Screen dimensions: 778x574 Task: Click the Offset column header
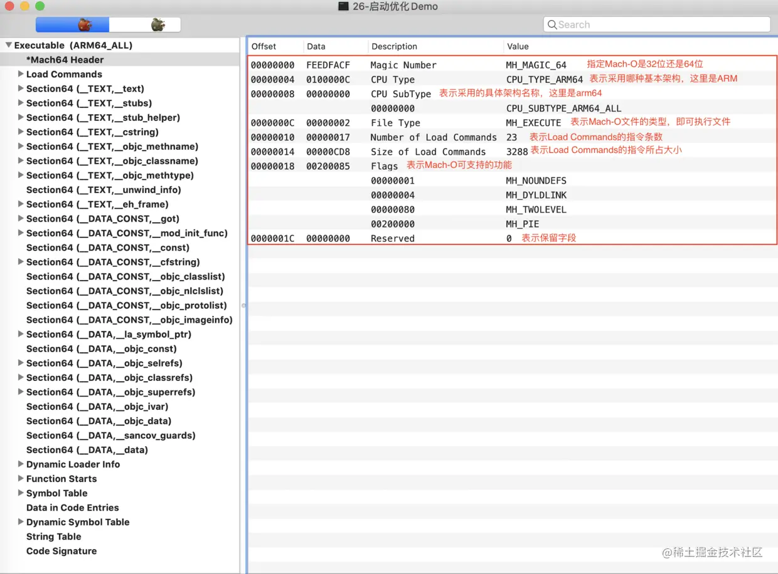coord(275,46)
